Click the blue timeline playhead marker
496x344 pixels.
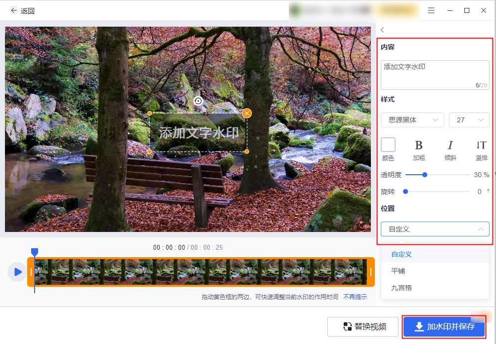[35, 252]
